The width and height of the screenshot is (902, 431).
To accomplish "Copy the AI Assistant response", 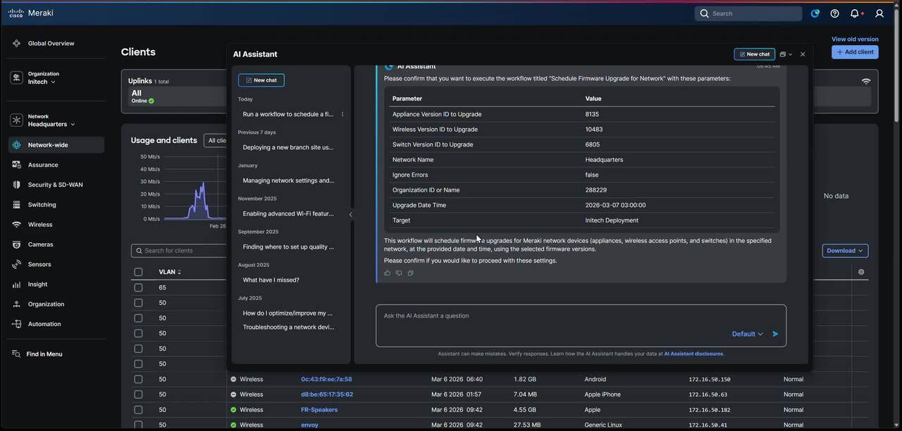I will [410, 273].
